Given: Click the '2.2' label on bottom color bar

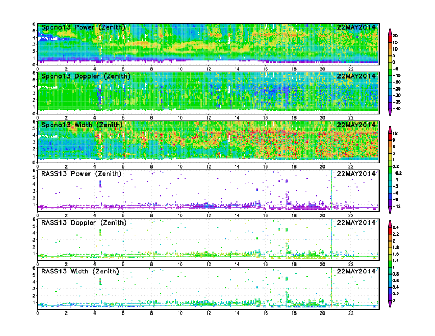Looking at the screenshot, I should tap(396, 234).
